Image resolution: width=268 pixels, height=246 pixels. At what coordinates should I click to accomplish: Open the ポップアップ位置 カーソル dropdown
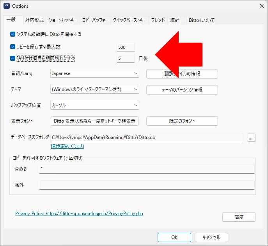(95, 105)
